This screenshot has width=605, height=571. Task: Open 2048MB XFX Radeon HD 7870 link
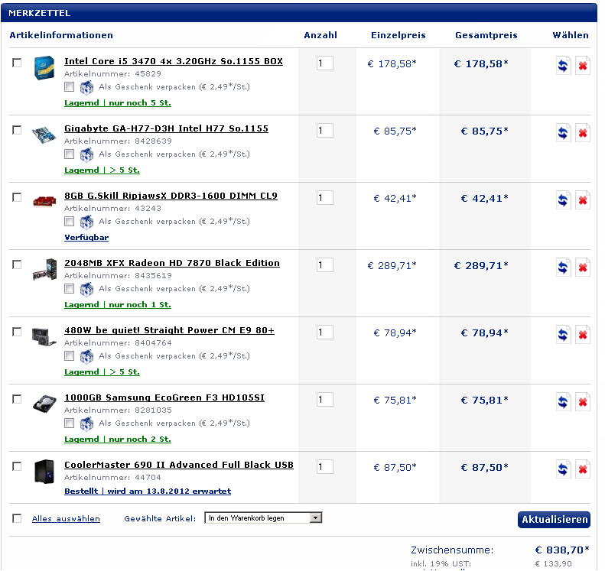coord(172,263)
